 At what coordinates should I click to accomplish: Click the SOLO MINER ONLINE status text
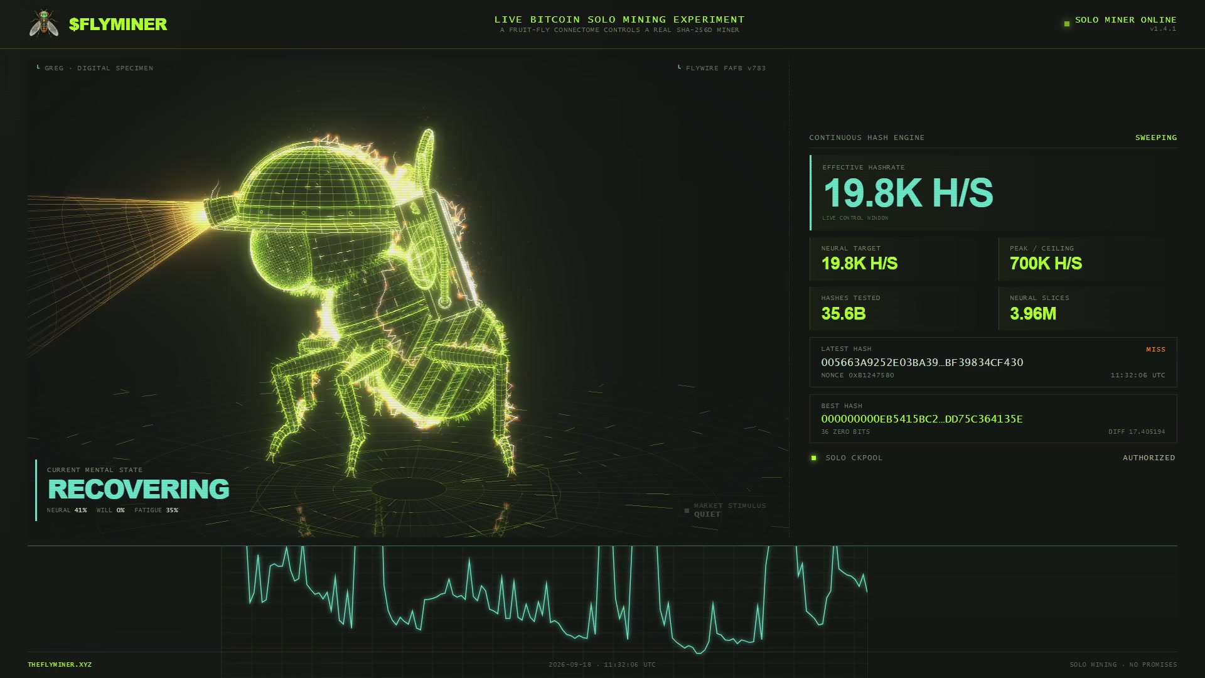coord(1126,19)
